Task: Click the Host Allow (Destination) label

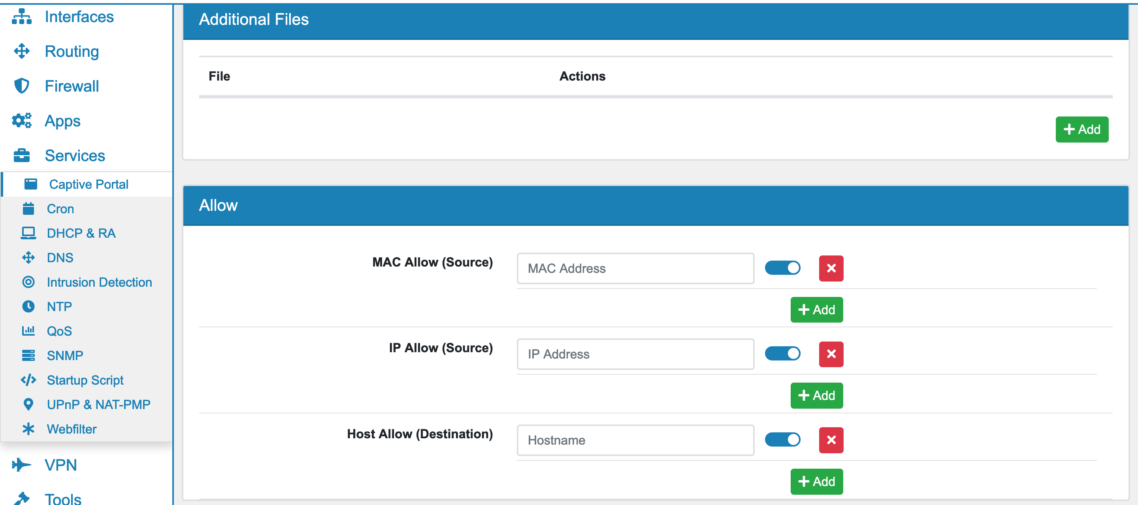Action: [x=420, y=434]
